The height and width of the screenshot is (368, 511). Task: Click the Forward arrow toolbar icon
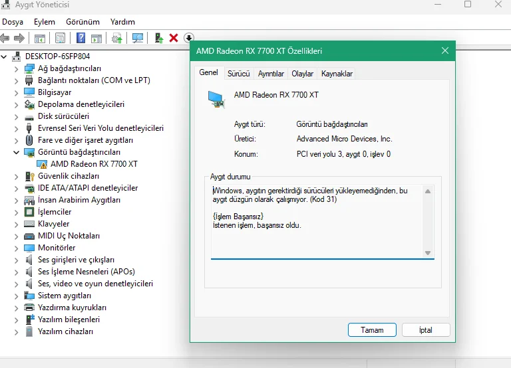click(19, 38)
